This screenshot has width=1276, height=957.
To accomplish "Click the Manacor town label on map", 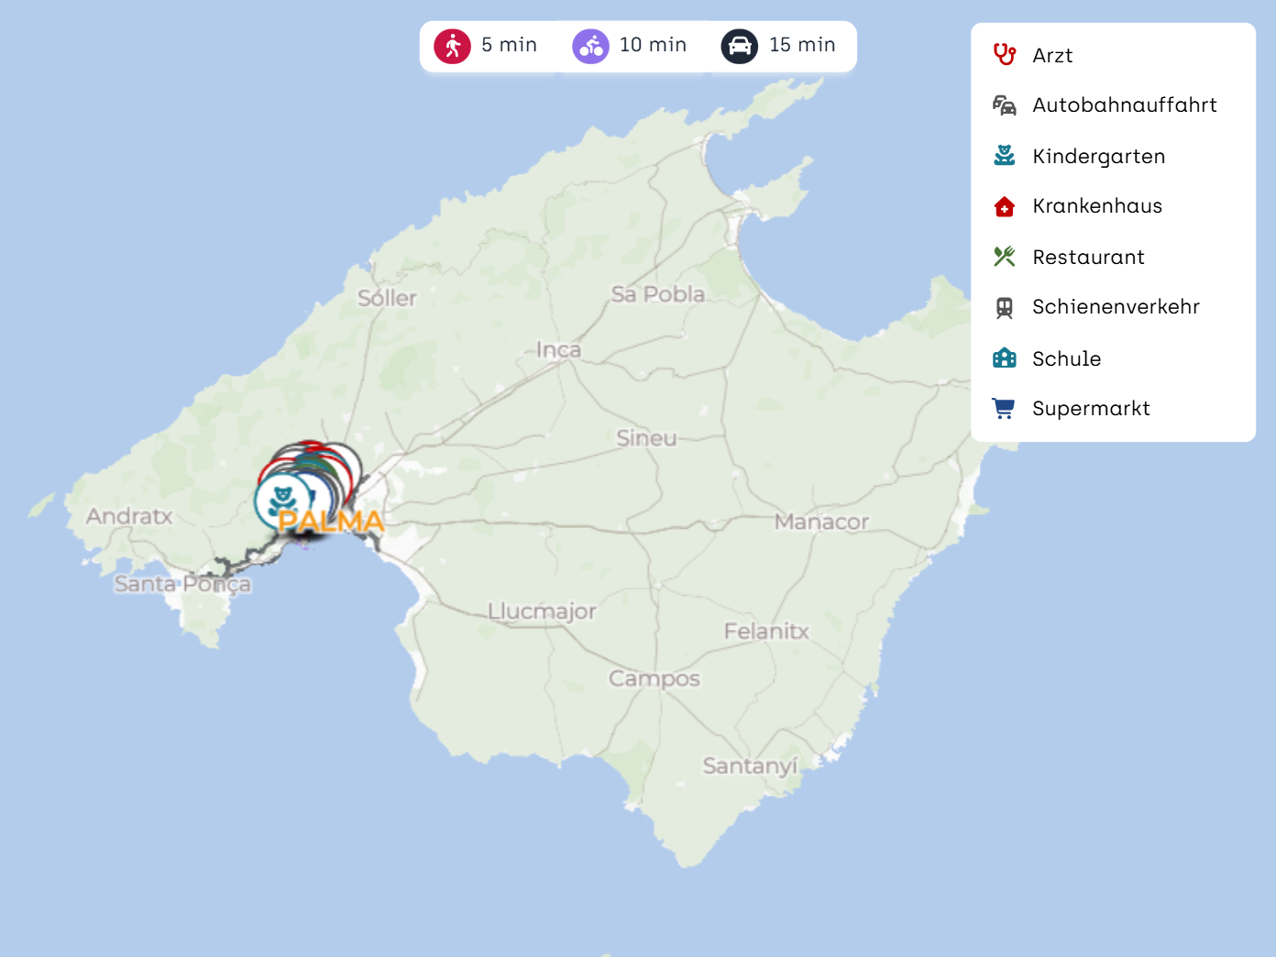I will 821,522.
